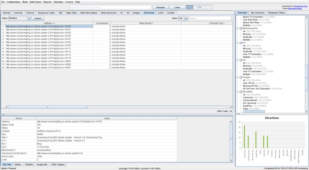Click the down arrow of the Overview tree scrollbar

click(306, 111)
